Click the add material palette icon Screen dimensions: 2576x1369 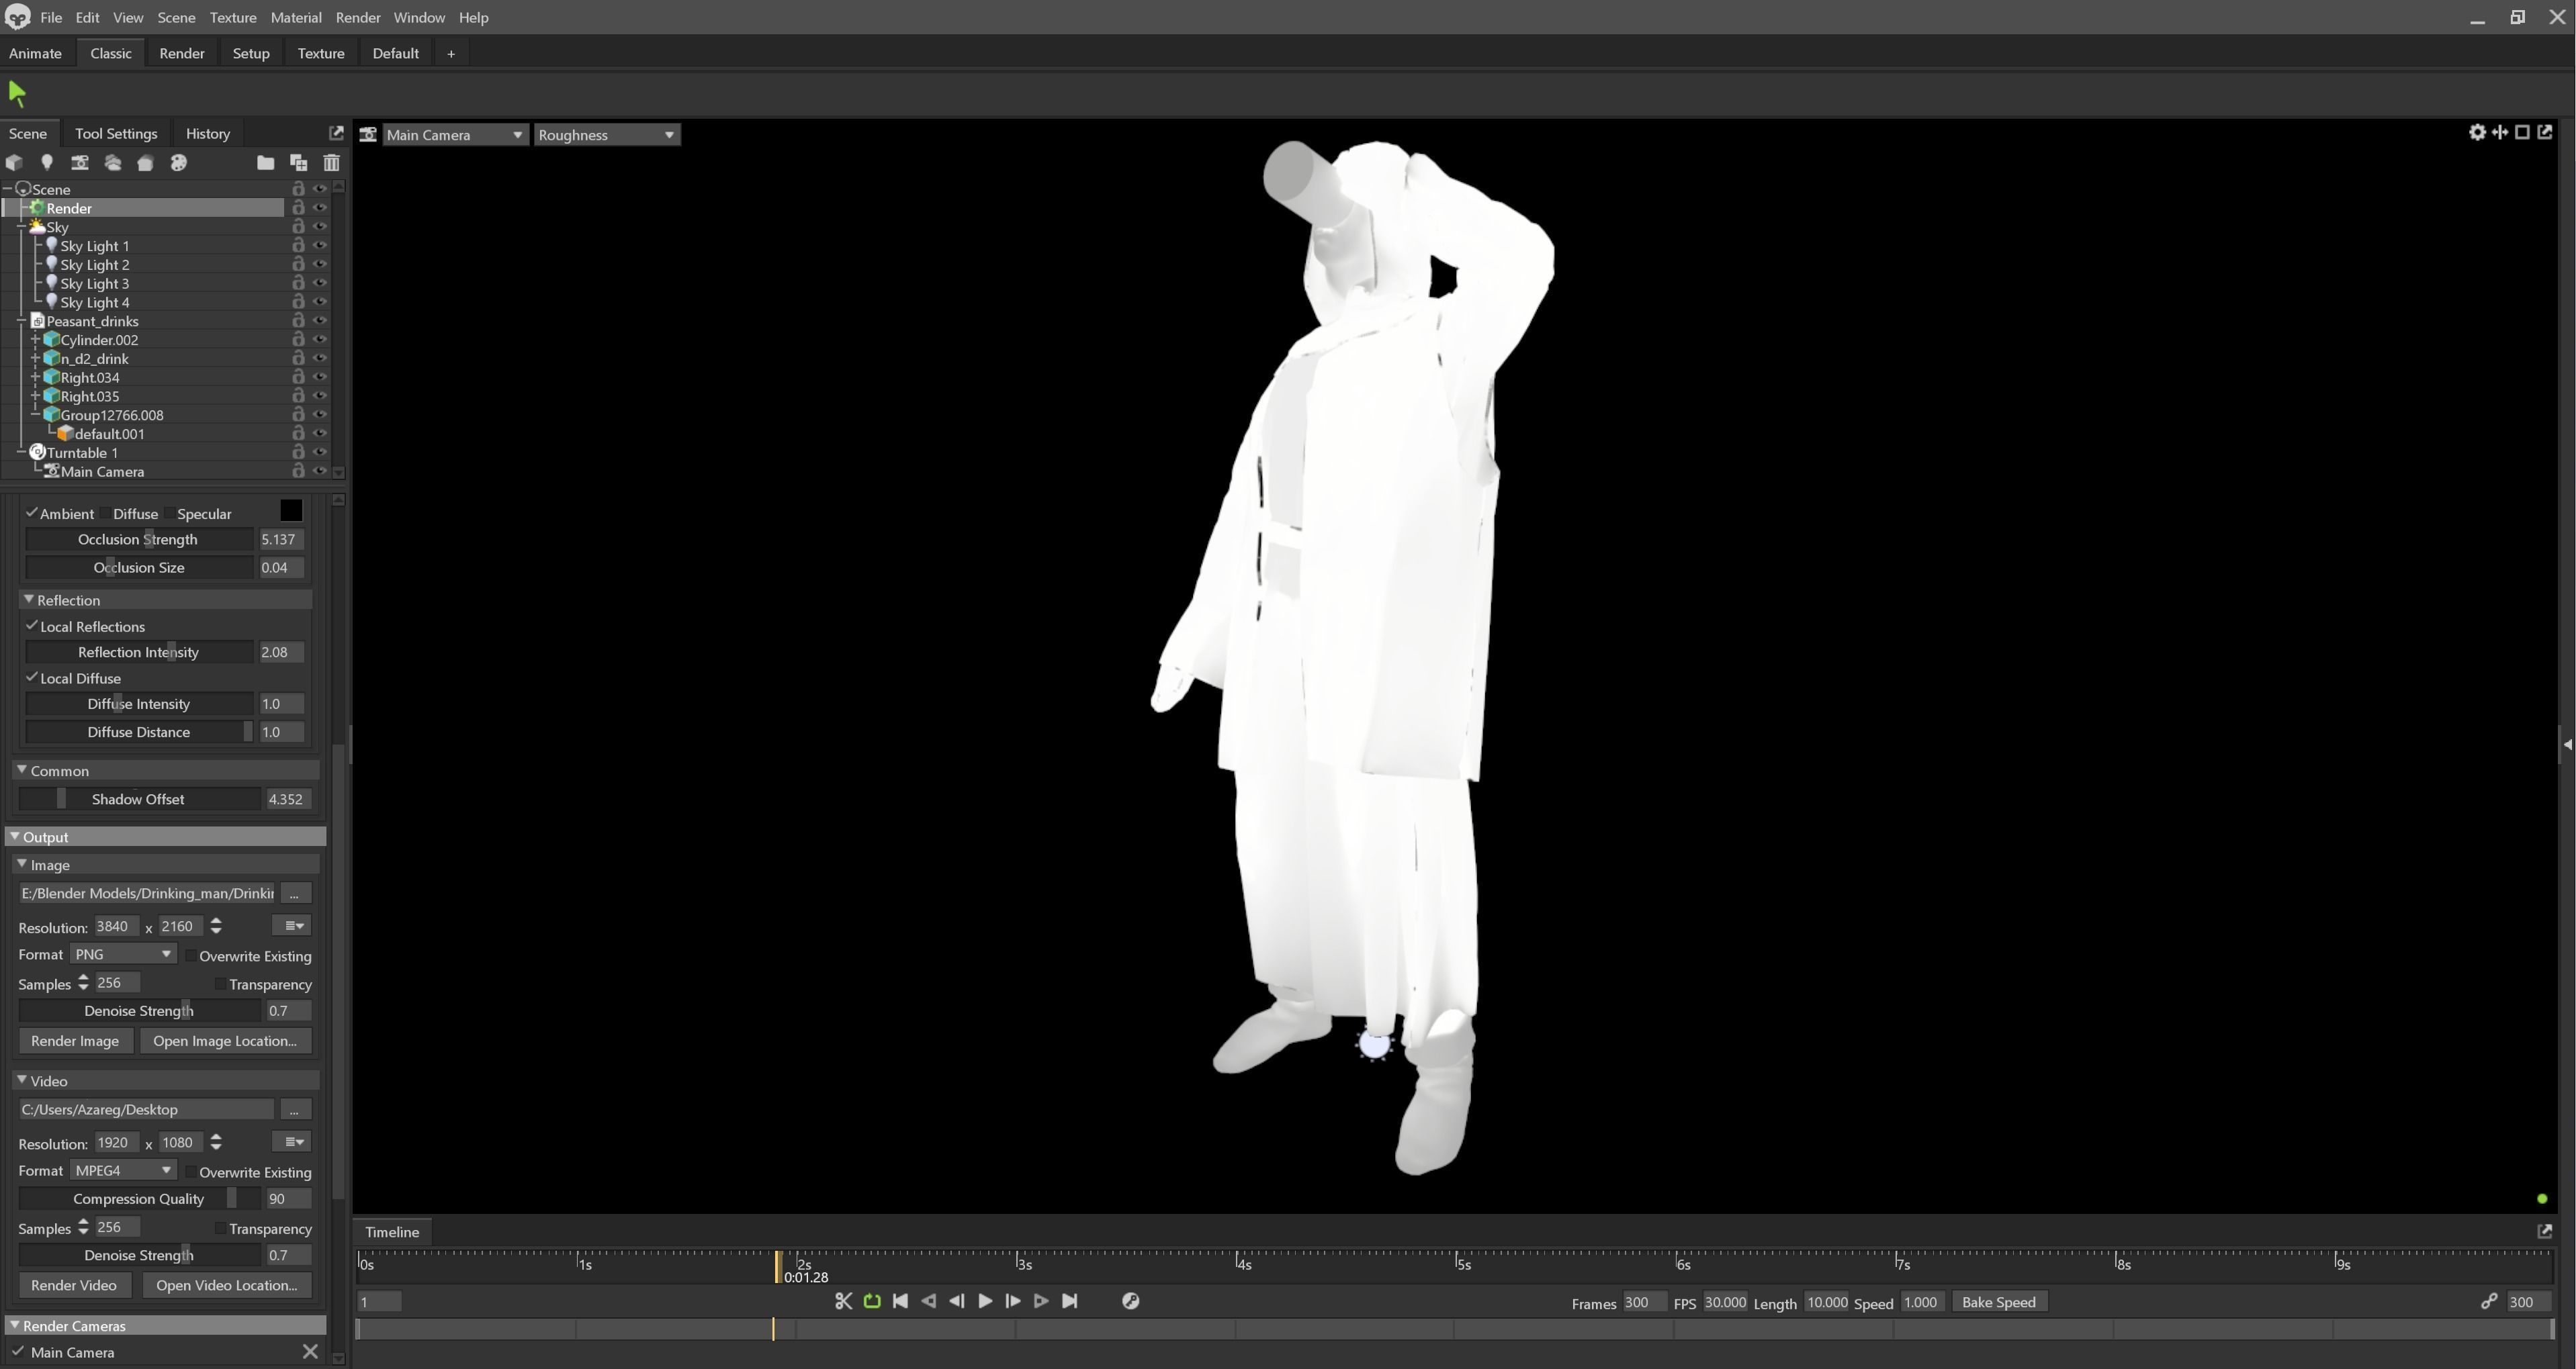(x=179, y=163)
